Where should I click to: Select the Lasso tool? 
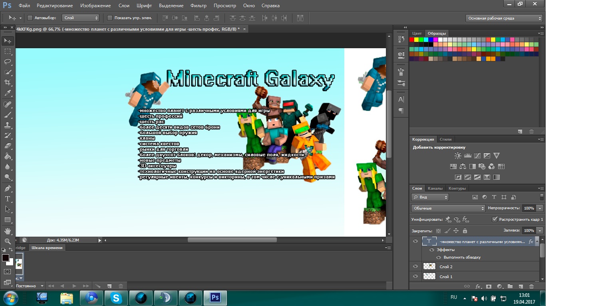(8, 62)
